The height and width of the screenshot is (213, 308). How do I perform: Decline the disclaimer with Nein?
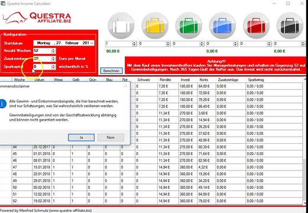click(111, 137)
